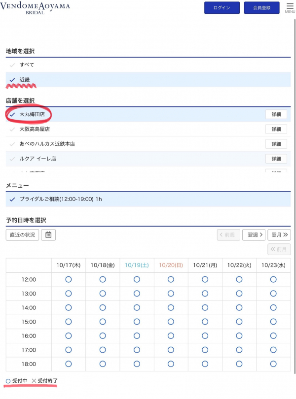Jump to next month with 翌月 button
Image resolution: width=296 pixels, height=399 pixels.
coord(280,234)
